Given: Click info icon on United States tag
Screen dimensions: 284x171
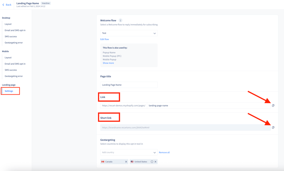Looking at the screenshot, I should coord(152,162).
